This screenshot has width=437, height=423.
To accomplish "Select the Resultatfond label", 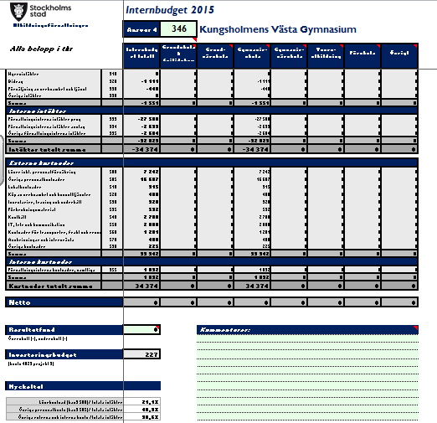I will pos(32,330).
